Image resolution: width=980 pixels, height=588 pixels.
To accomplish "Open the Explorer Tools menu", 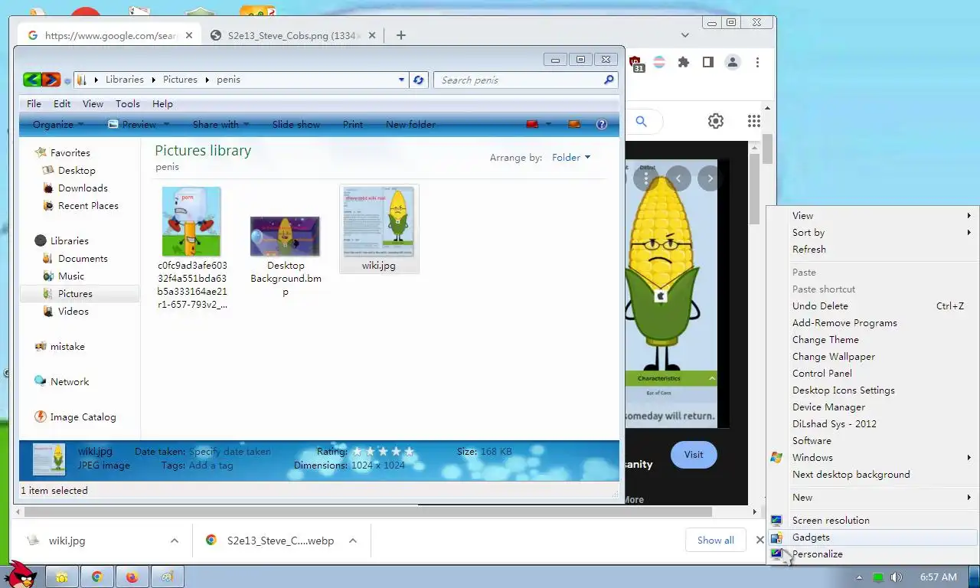I will point(128,103).
